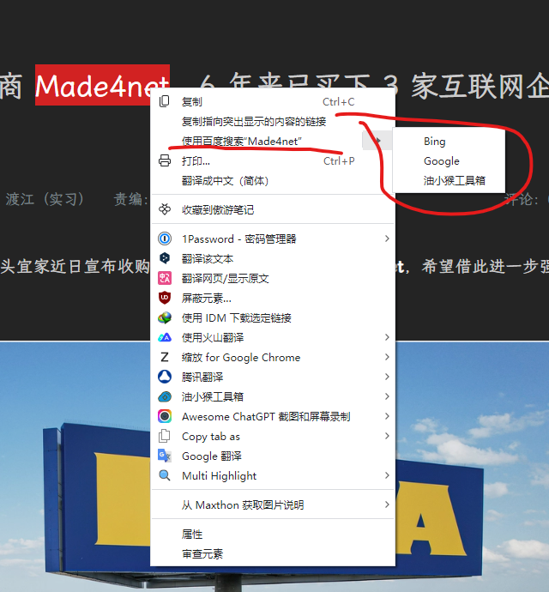Select 油小猴工具箱 in the search submenu

(x=449, y=180)
